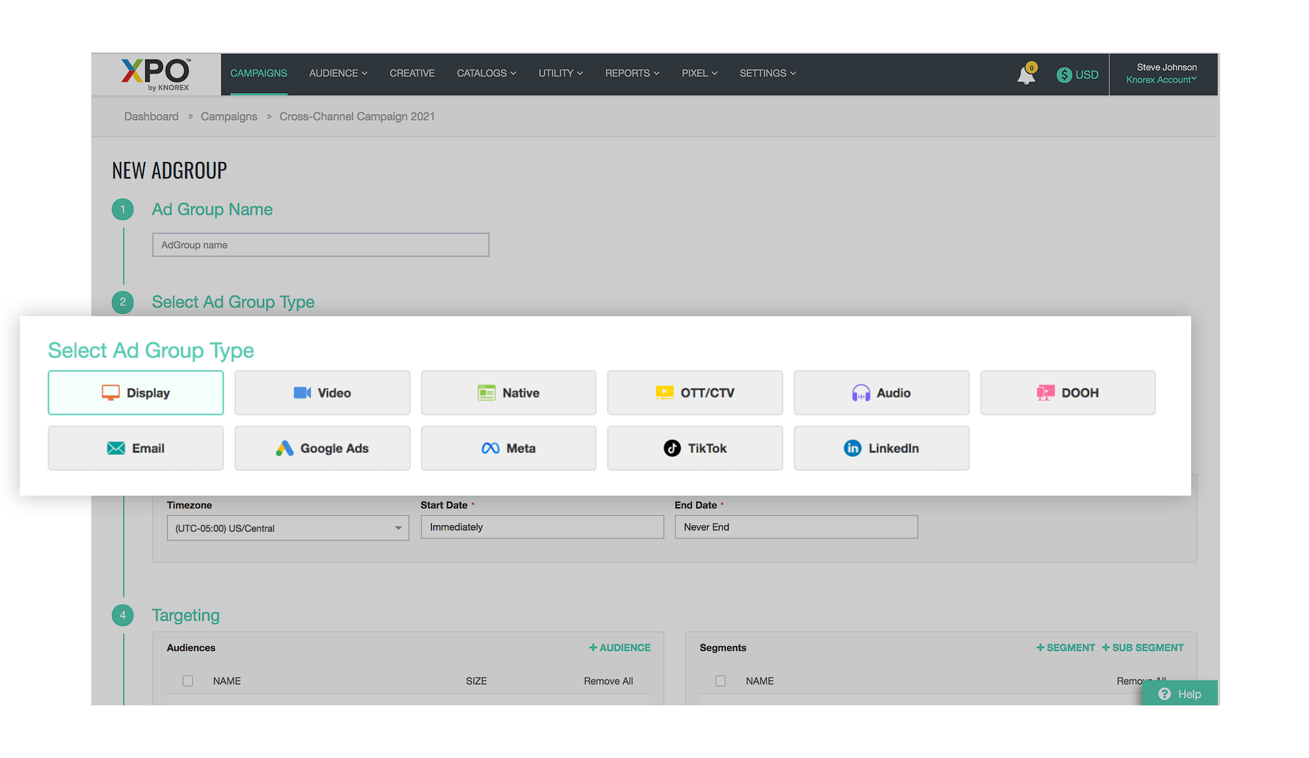The image size is (1309, 758).
Task: Select the Timezone dropdown field
Action: [x=285, y=527]
